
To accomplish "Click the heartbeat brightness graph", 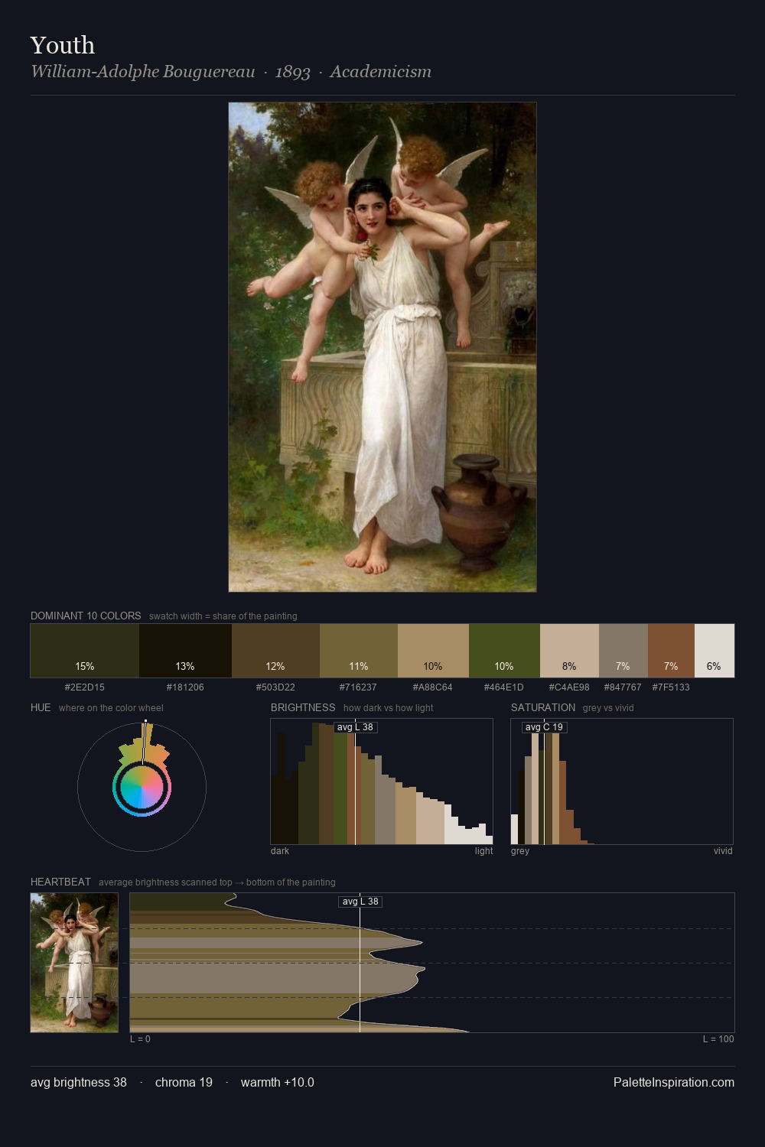I will [432, 963].
